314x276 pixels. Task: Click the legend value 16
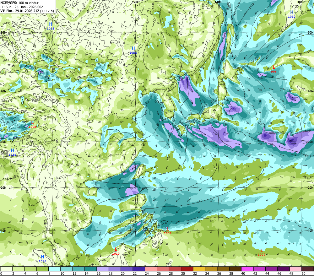pyautogui.click(x=99, y=273)
